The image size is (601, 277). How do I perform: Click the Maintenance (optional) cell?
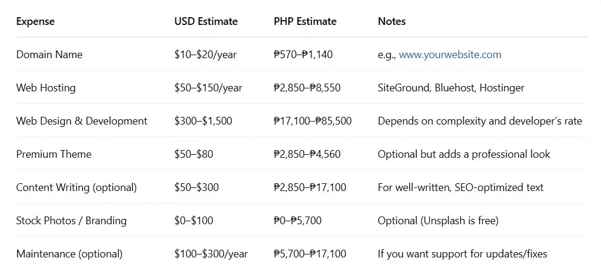70,254
